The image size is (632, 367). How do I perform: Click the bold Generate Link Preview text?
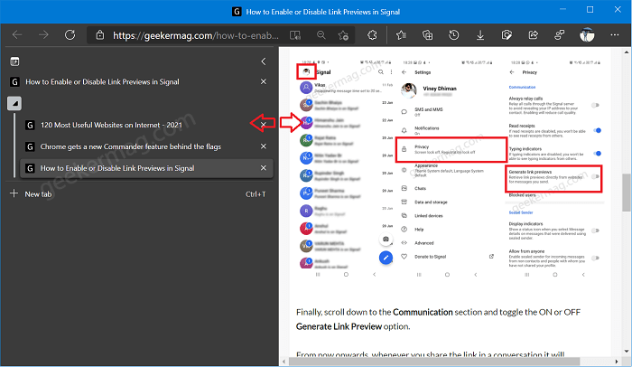point(339,326)
